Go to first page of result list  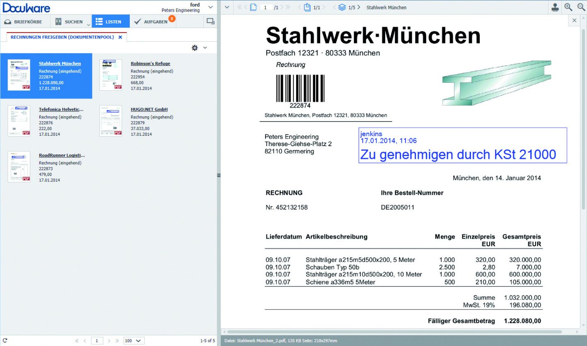coord(77,341)
